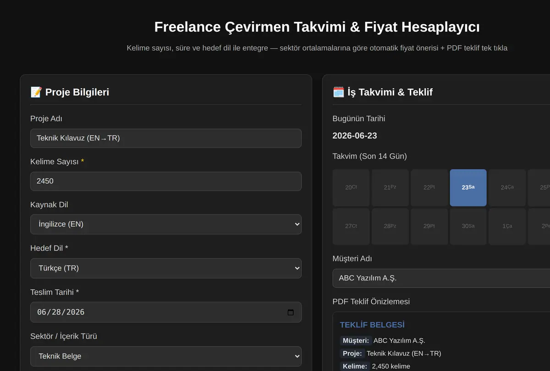Select calendar day 28 Pz

coord(390,226)
